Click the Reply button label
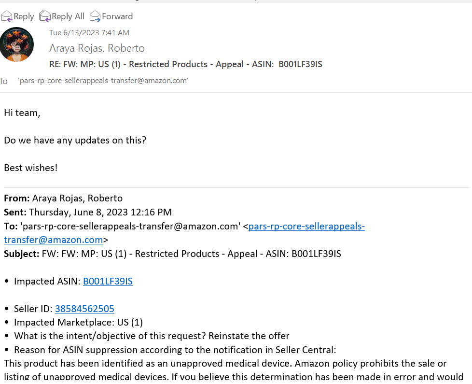472x384 pixels. pos(24,16)
